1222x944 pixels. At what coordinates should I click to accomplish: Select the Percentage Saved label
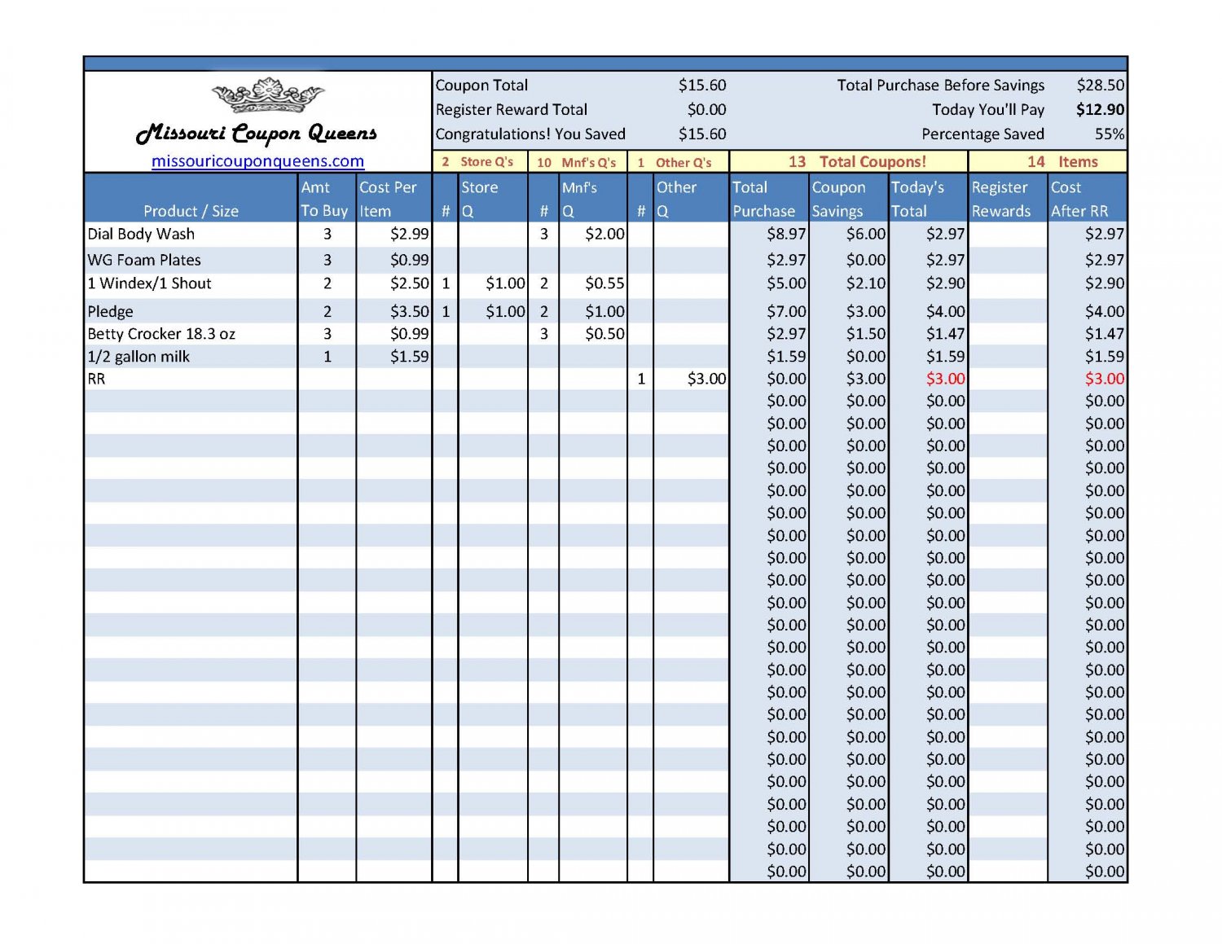click(982, 134)
